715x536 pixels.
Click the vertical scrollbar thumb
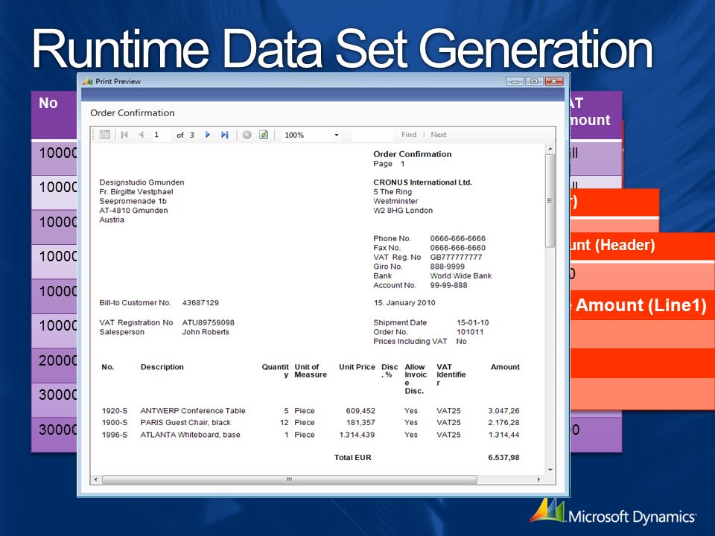coord(550,200)
